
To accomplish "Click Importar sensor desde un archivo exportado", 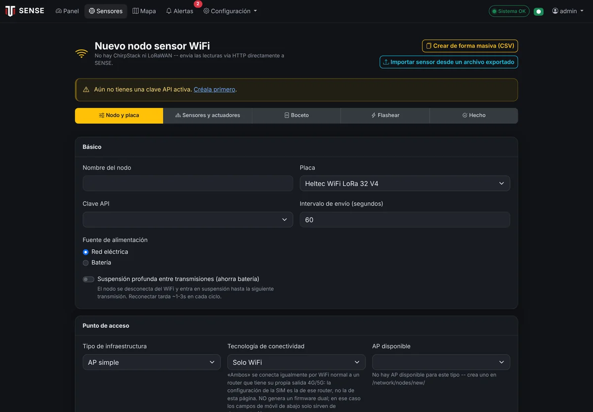I will pos(449,62).
